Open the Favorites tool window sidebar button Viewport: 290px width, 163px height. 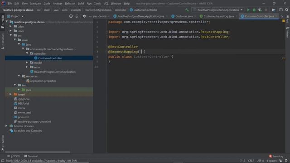click(x=3, y=143)
